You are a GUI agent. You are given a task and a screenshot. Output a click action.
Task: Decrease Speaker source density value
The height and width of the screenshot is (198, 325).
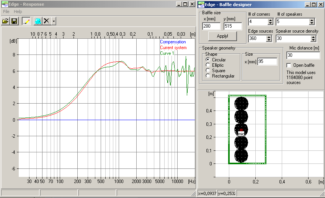click(x=313, y=40)
